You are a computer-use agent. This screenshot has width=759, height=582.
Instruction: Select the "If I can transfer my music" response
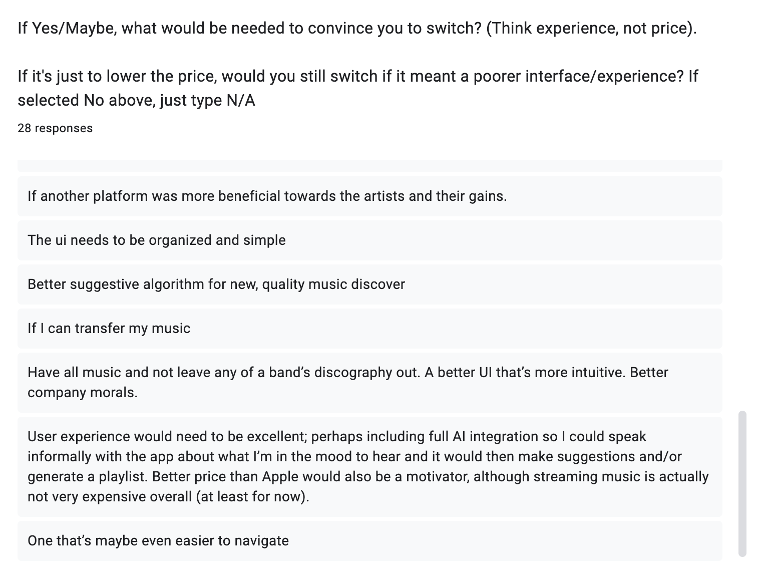[109, 329]
